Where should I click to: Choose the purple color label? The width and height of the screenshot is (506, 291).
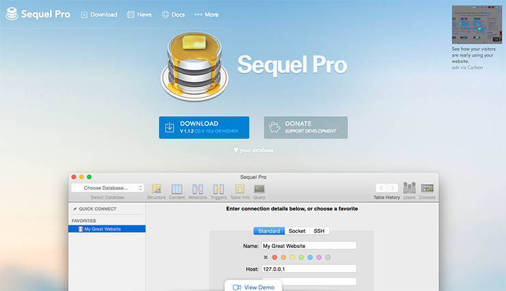319,257
